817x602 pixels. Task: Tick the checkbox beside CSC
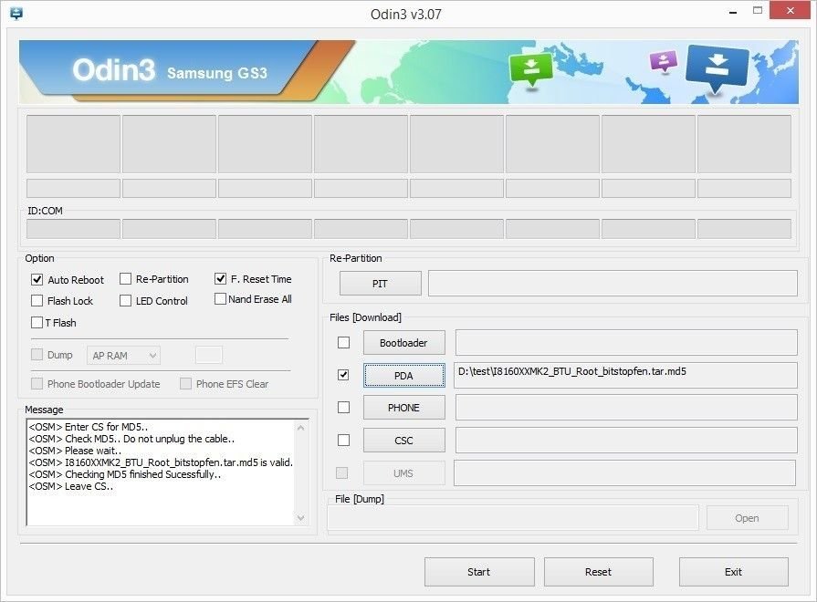tap(343, 440)
